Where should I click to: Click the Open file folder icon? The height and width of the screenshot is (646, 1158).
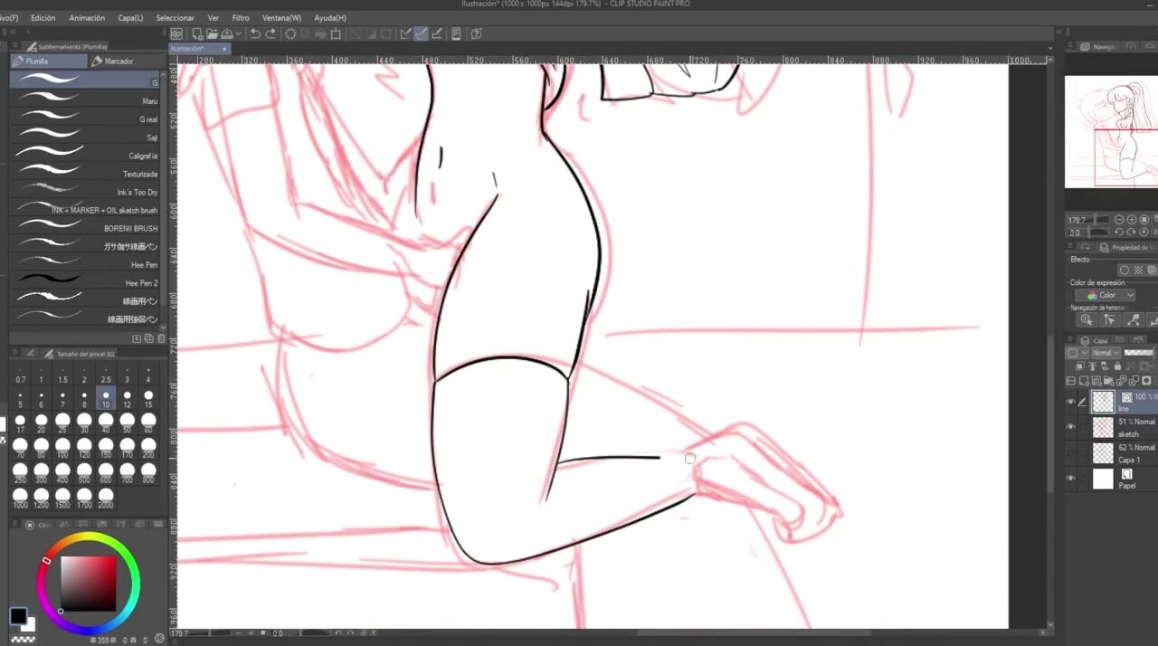[x=212, y=34]
